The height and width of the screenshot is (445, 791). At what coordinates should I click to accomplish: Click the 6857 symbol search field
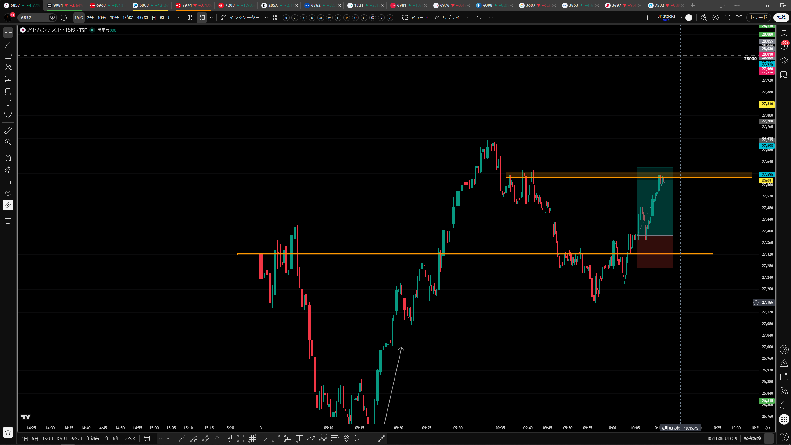(33, 18)
